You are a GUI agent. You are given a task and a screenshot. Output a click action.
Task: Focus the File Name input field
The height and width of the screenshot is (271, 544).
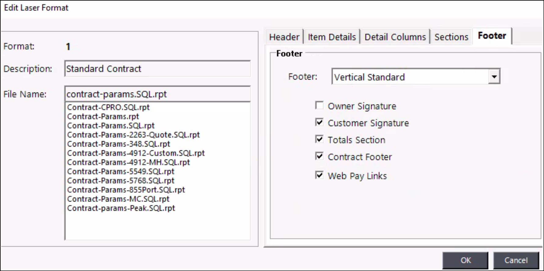point(157,94)
